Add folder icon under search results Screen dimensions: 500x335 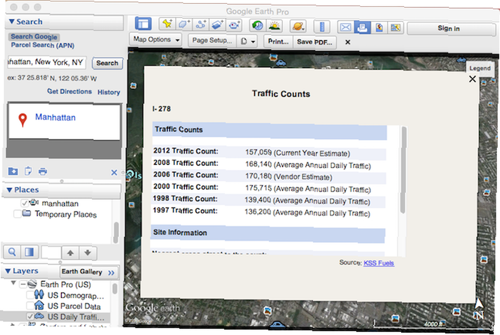click(x=13, y=171)
